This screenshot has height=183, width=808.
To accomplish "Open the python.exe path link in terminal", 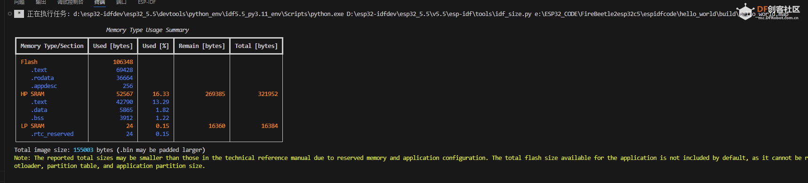I will pyautogui.click(x=208, y=14).
